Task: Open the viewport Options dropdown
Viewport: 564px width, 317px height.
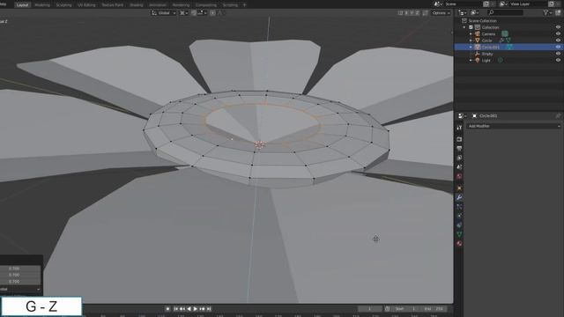Action: 441,13
